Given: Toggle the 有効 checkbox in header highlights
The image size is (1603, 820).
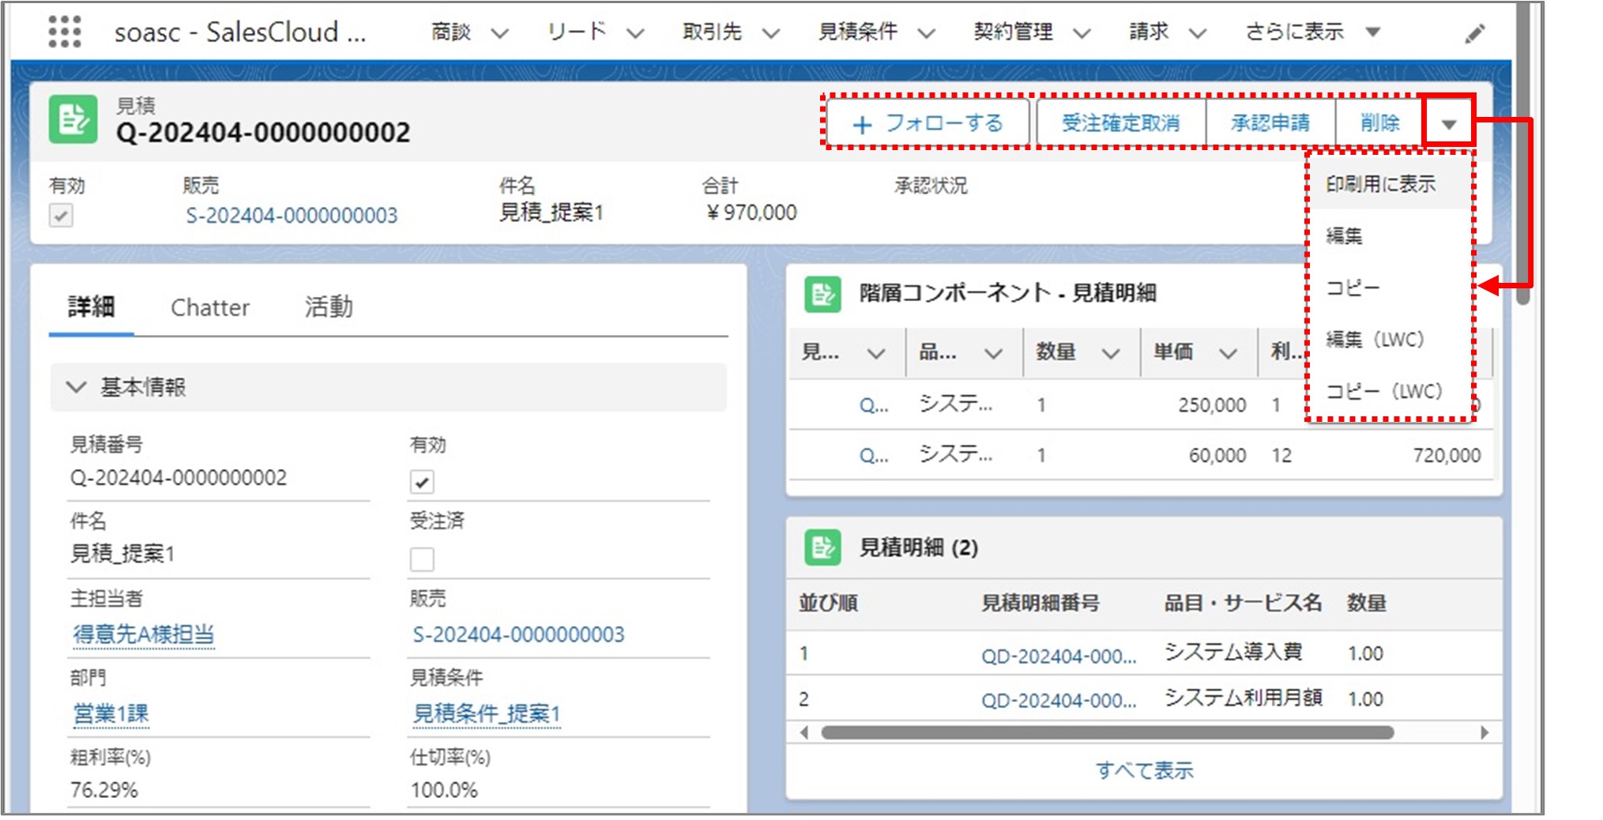Looking at the screenshot, I should (x=61, y=215).
